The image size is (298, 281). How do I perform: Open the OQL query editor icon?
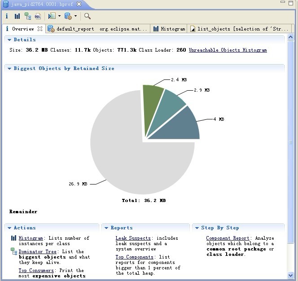38,16
